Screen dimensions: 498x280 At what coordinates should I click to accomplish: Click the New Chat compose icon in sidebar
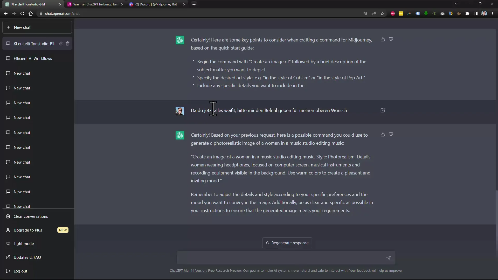[8, 27]
